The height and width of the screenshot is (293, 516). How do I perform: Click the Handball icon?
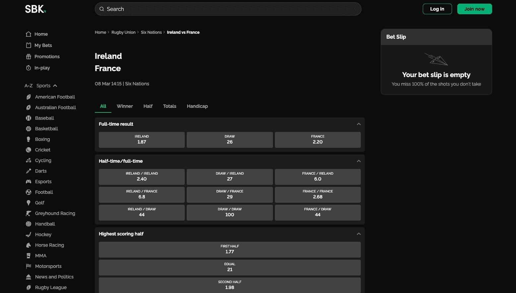(x=29, y=224)
